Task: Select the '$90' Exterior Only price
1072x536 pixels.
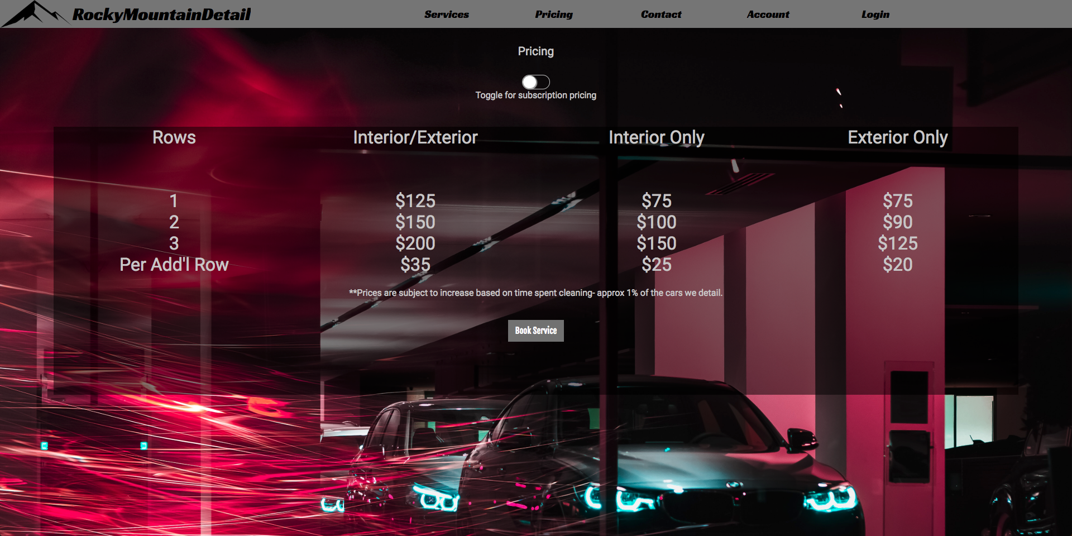Action: (x=898, y=222)
